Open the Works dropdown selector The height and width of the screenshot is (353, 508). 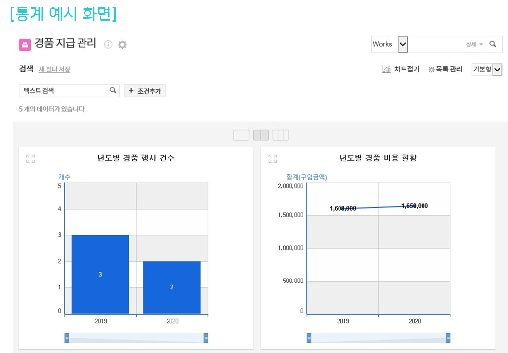click(x=403, y=44)
